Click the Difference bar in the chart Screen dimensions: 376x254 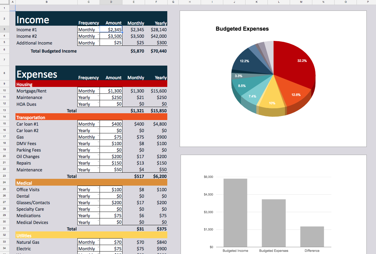tap(312, 237)
